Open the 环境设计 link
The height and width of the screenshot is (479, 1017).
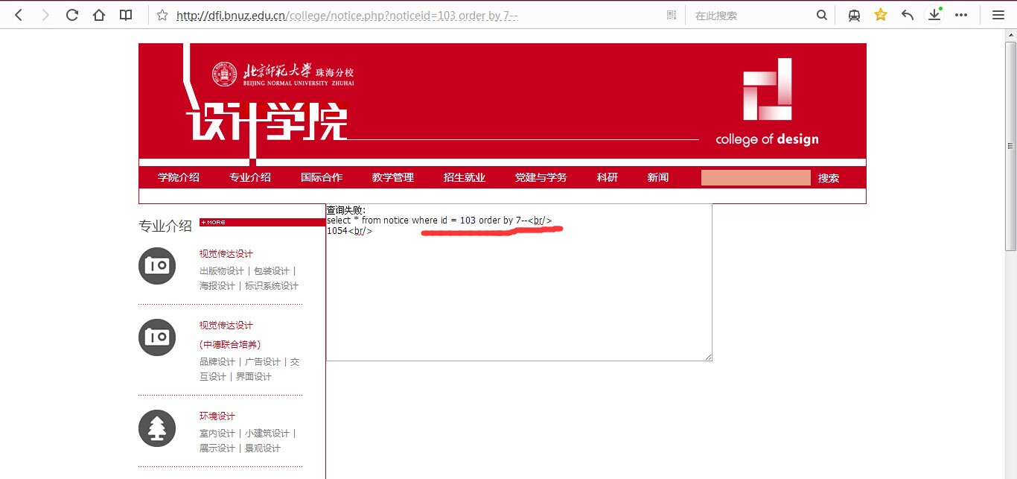click(x=217, y=416)
